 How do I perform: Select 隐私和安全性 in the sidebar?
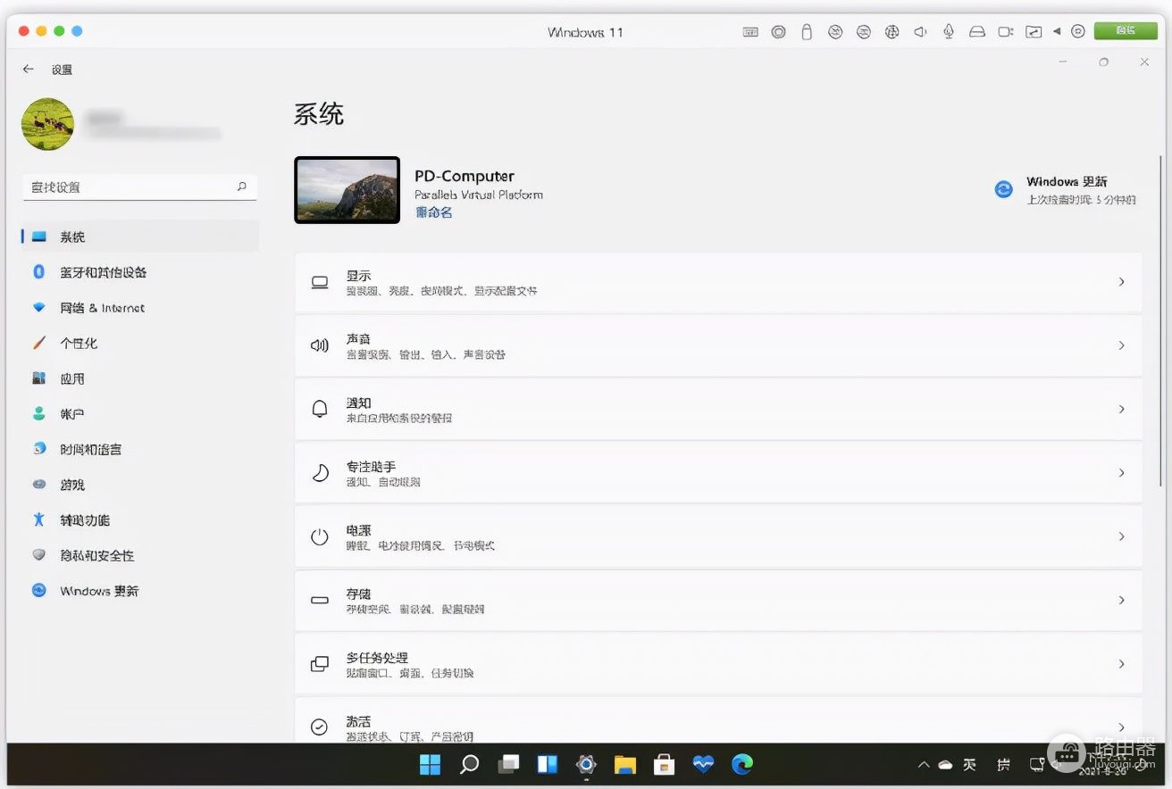tap(96, 555)
